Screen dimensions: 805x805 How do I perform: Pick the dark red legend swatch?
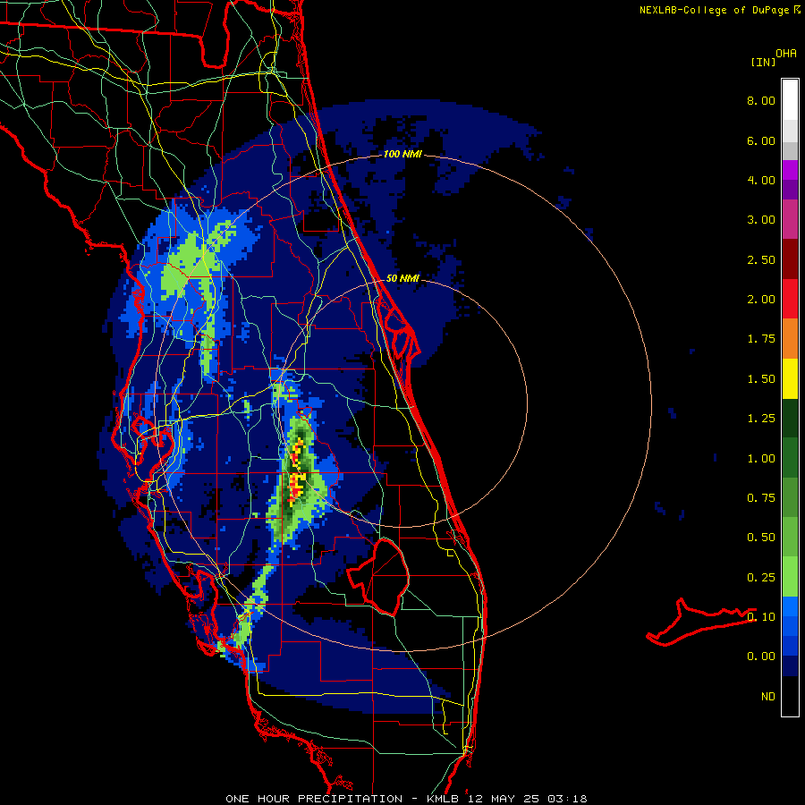tap(790, 259)
